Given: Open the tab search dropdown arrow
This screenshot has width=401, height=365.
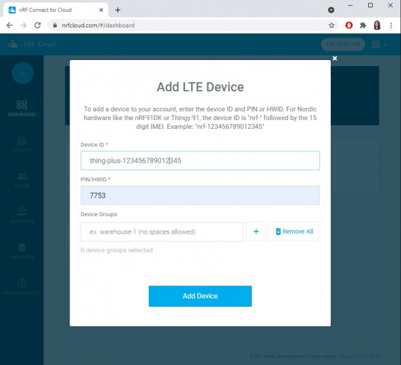Looking at the screenshot, I should click(331, 10).
